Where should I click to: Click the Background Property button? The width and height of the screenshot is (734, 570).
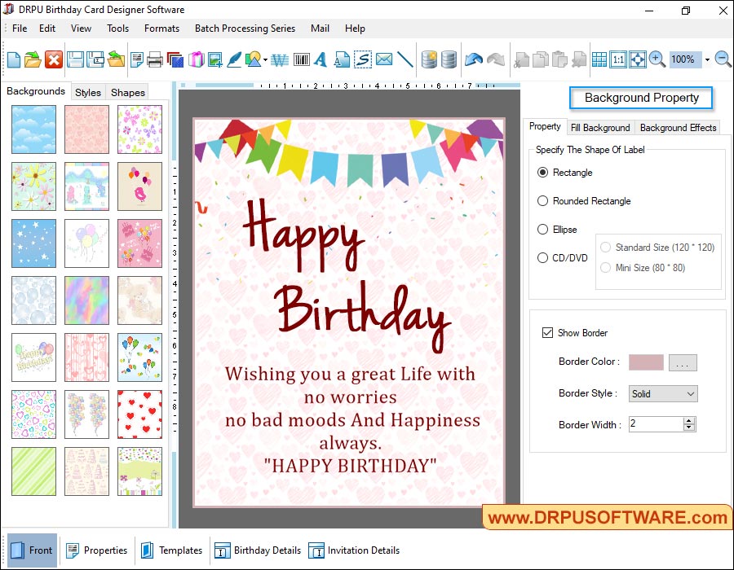[x=641, y=98]
